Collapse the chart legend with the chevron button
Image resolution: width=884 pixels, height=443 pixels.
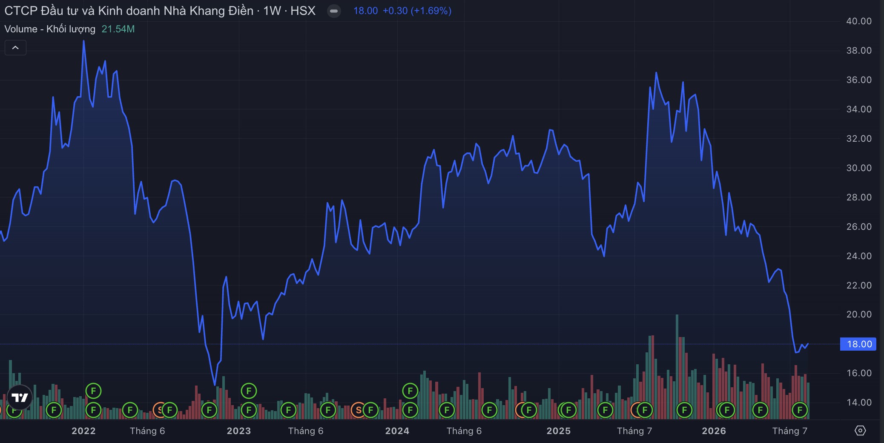click(x=15, y=48)
